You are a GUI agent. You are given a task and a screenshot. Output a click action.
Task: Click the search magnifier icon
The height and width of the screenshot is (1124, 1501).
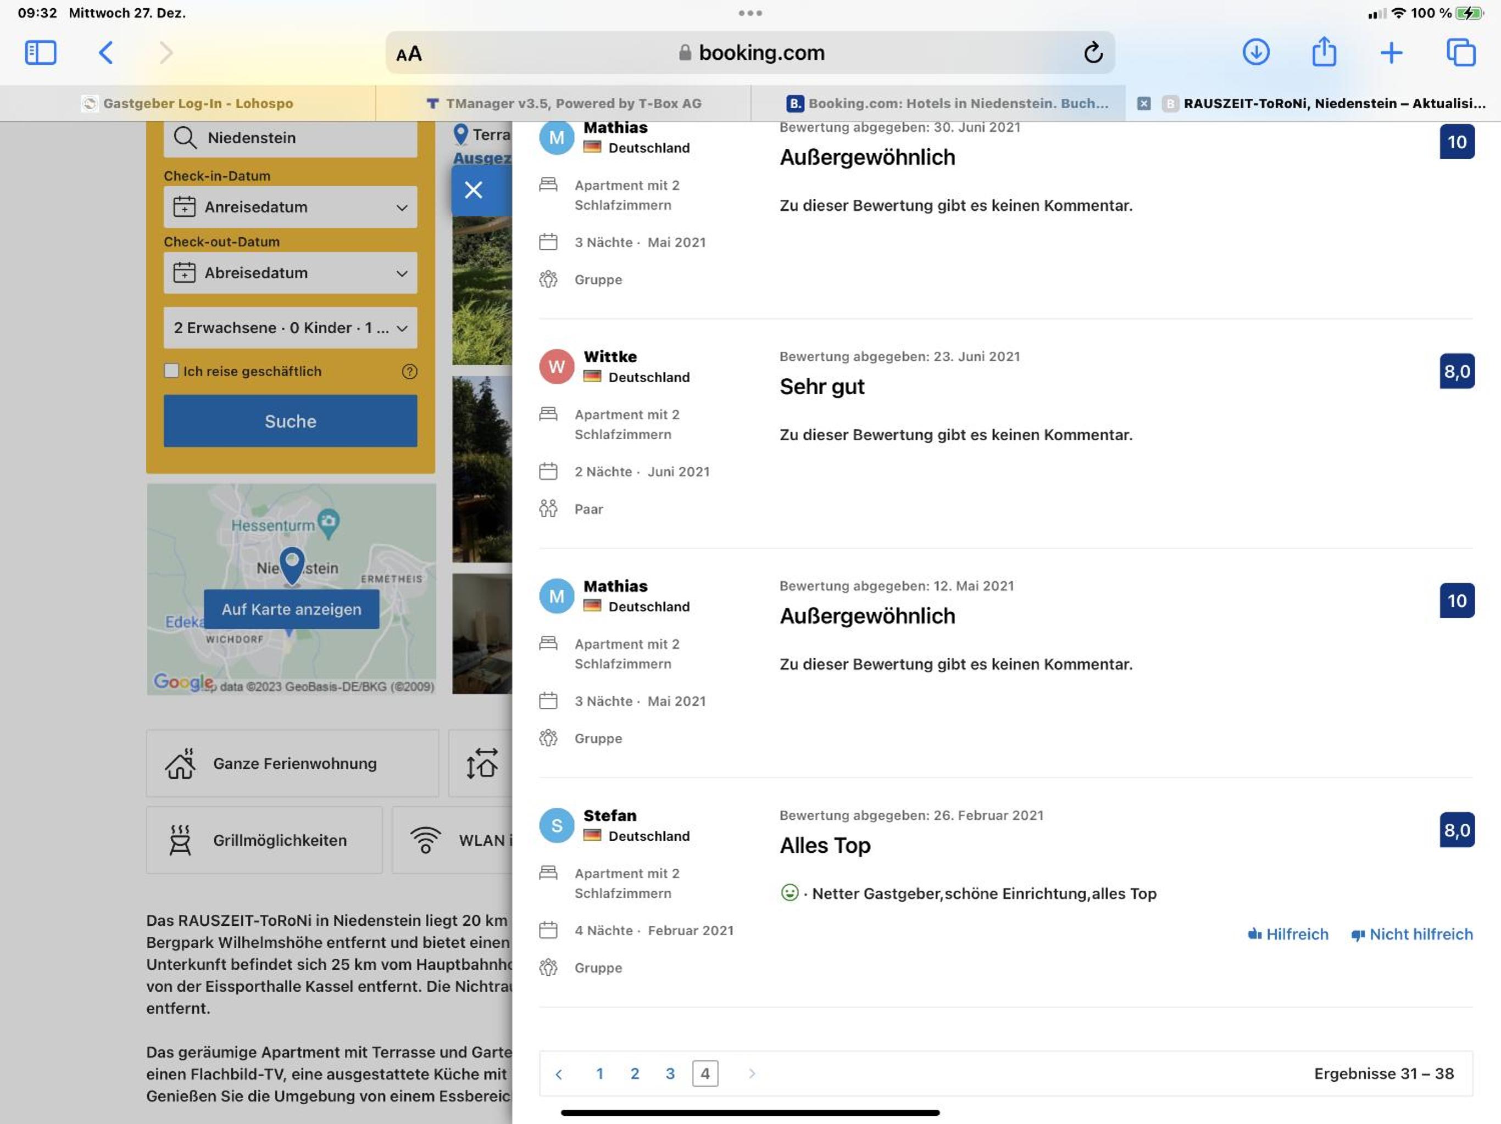(x=185, y=138)
